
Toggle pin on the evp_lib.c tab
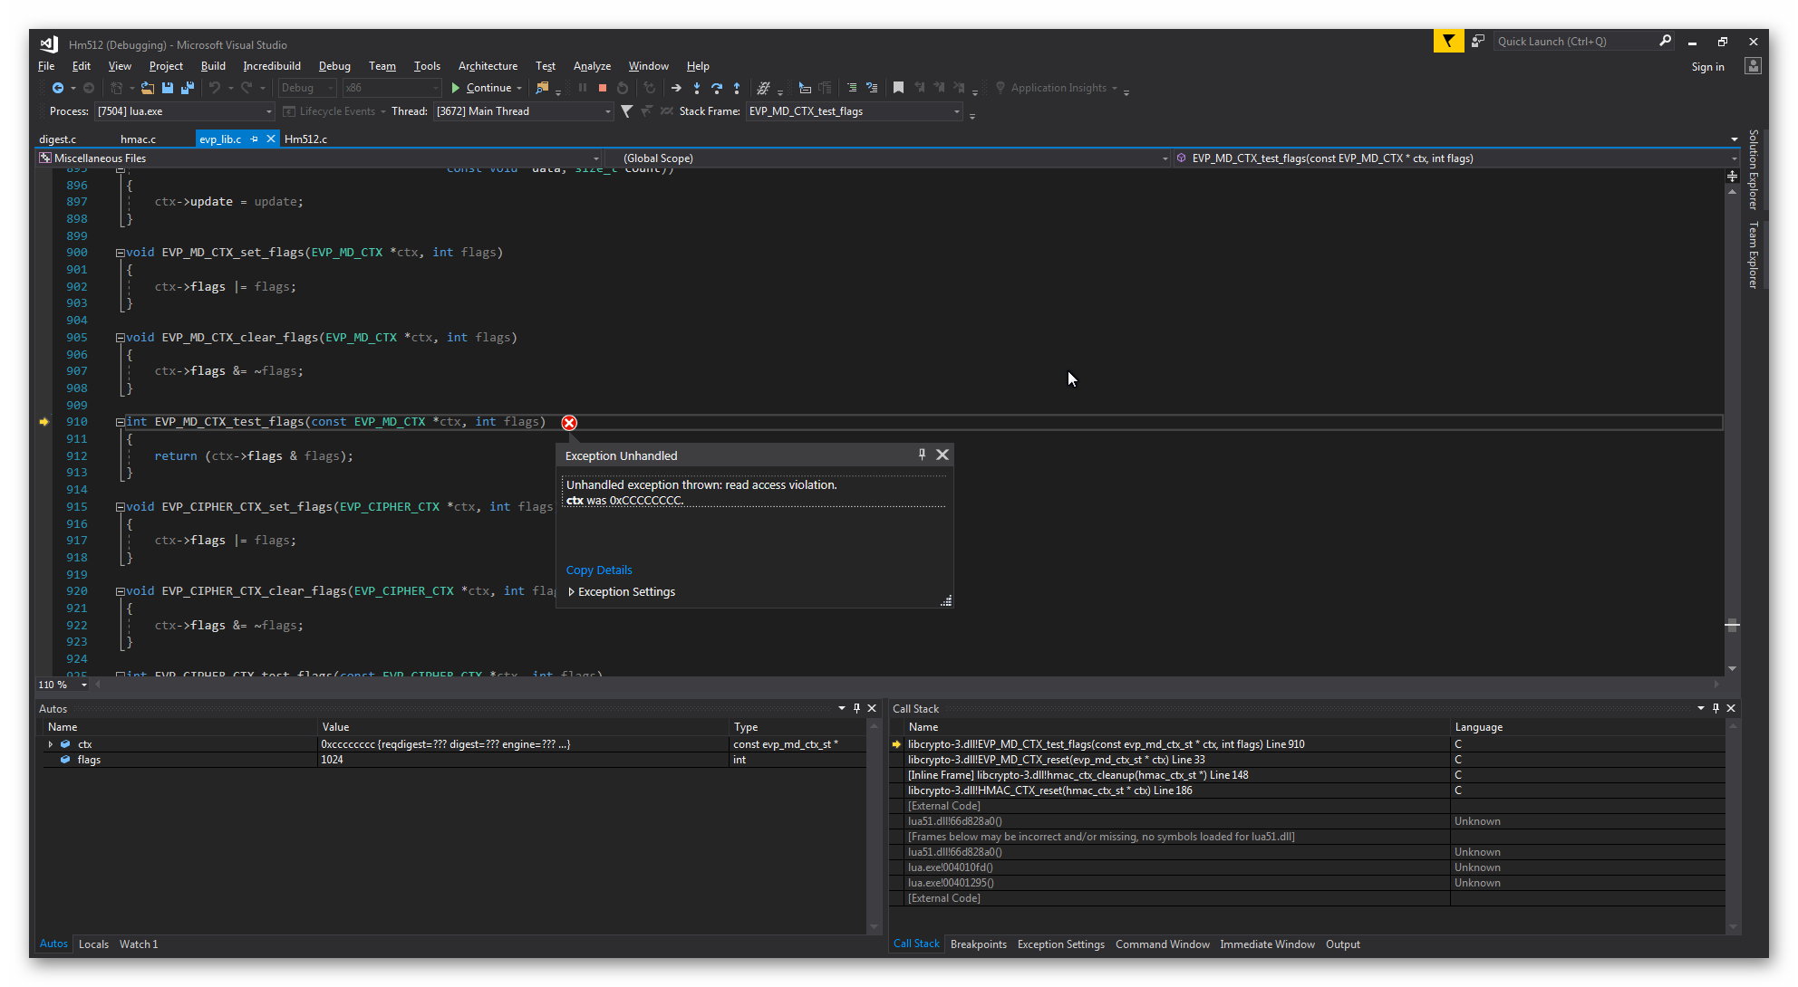tap(255, 139)
